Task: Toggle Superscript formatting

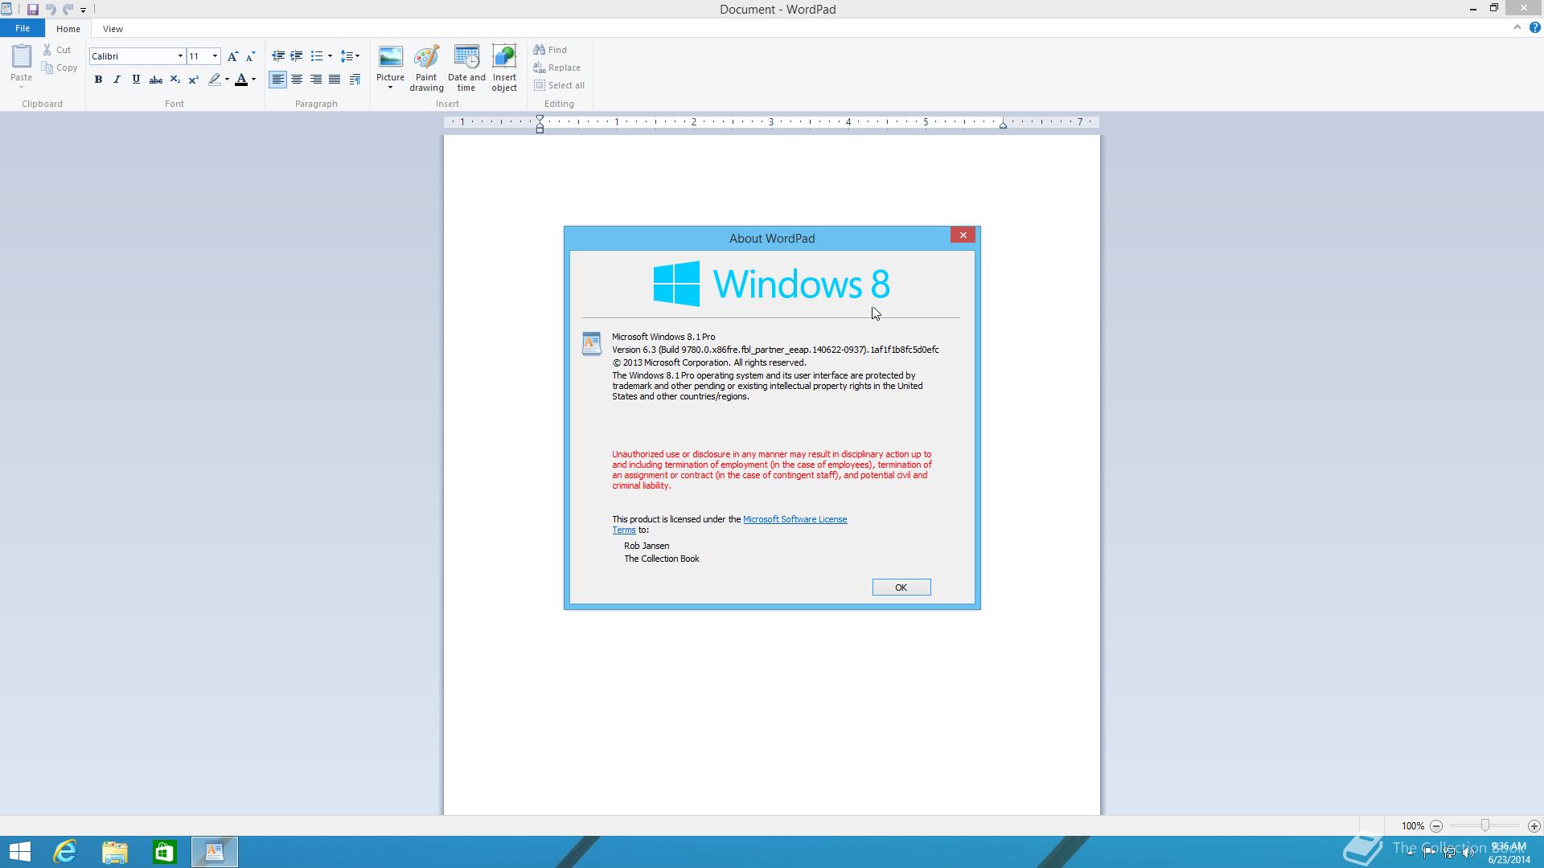Action: tap(194, 80)
